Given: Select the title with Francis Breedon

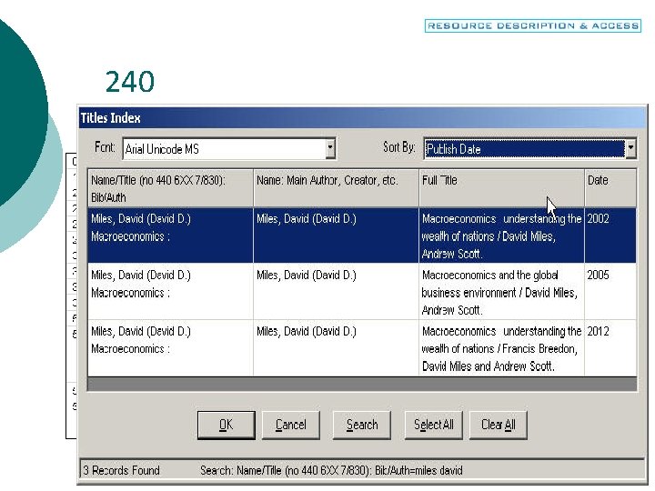Looking at the screenshot, I should click(501, 348).
